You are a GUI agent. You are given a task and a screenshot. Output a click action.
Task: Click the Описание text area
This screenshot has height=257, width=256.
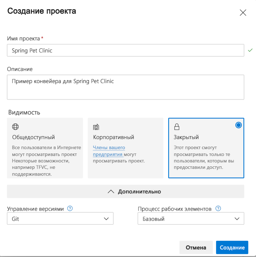point(126,87)
